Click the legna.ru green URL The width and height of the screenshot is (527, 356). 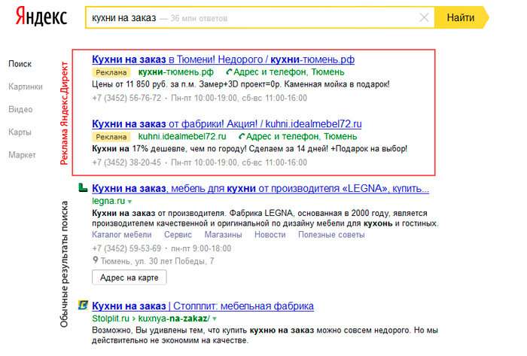coord(108,201)
